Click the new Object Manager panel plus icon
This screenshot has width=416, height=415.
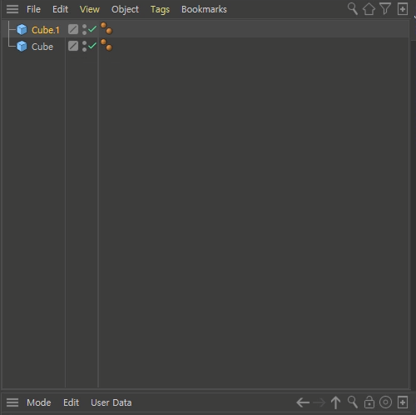[x=403, y=9]
